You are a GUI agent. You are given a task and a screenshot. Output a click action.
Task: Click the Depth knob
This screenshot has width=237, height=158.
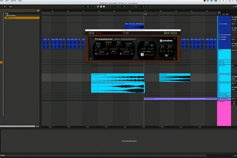click(98, 46)
